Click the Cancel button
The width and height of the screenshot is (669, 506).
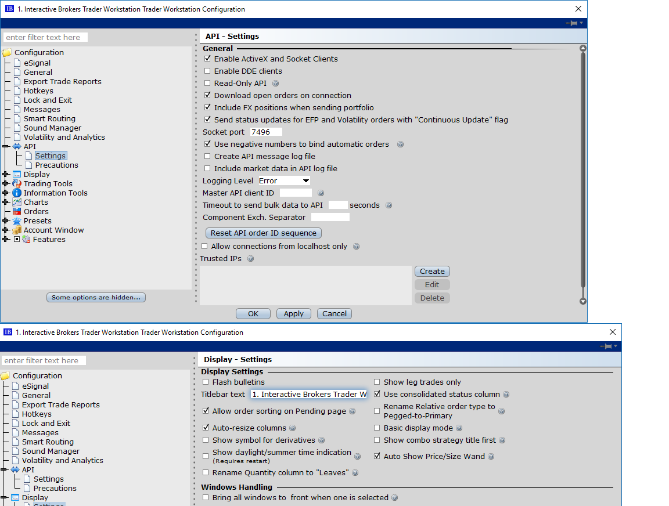(334, 314)
